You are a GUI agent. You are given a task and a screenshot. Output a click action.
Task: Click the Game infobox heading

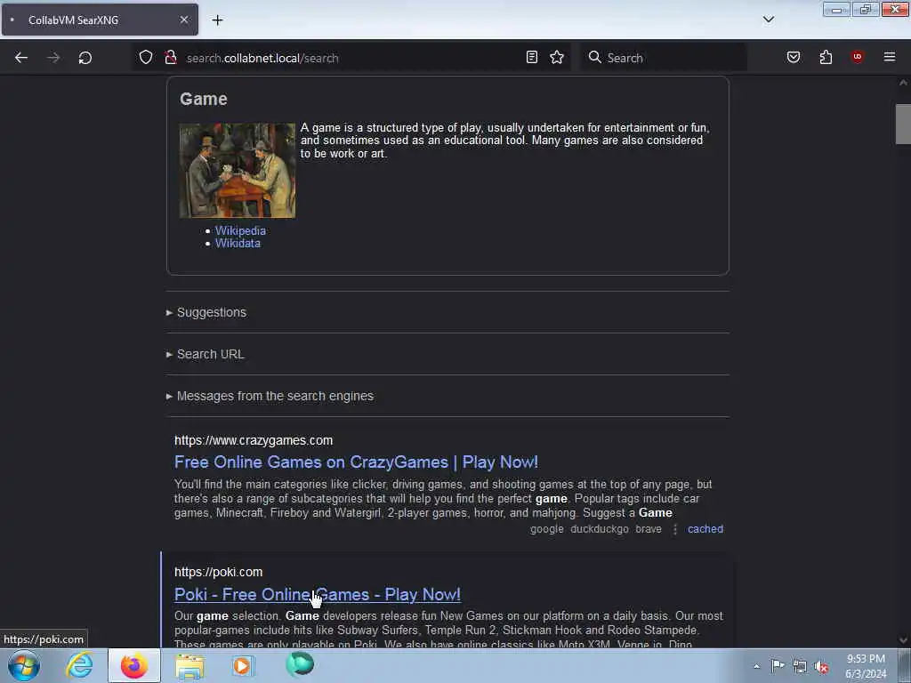point(204,99)
